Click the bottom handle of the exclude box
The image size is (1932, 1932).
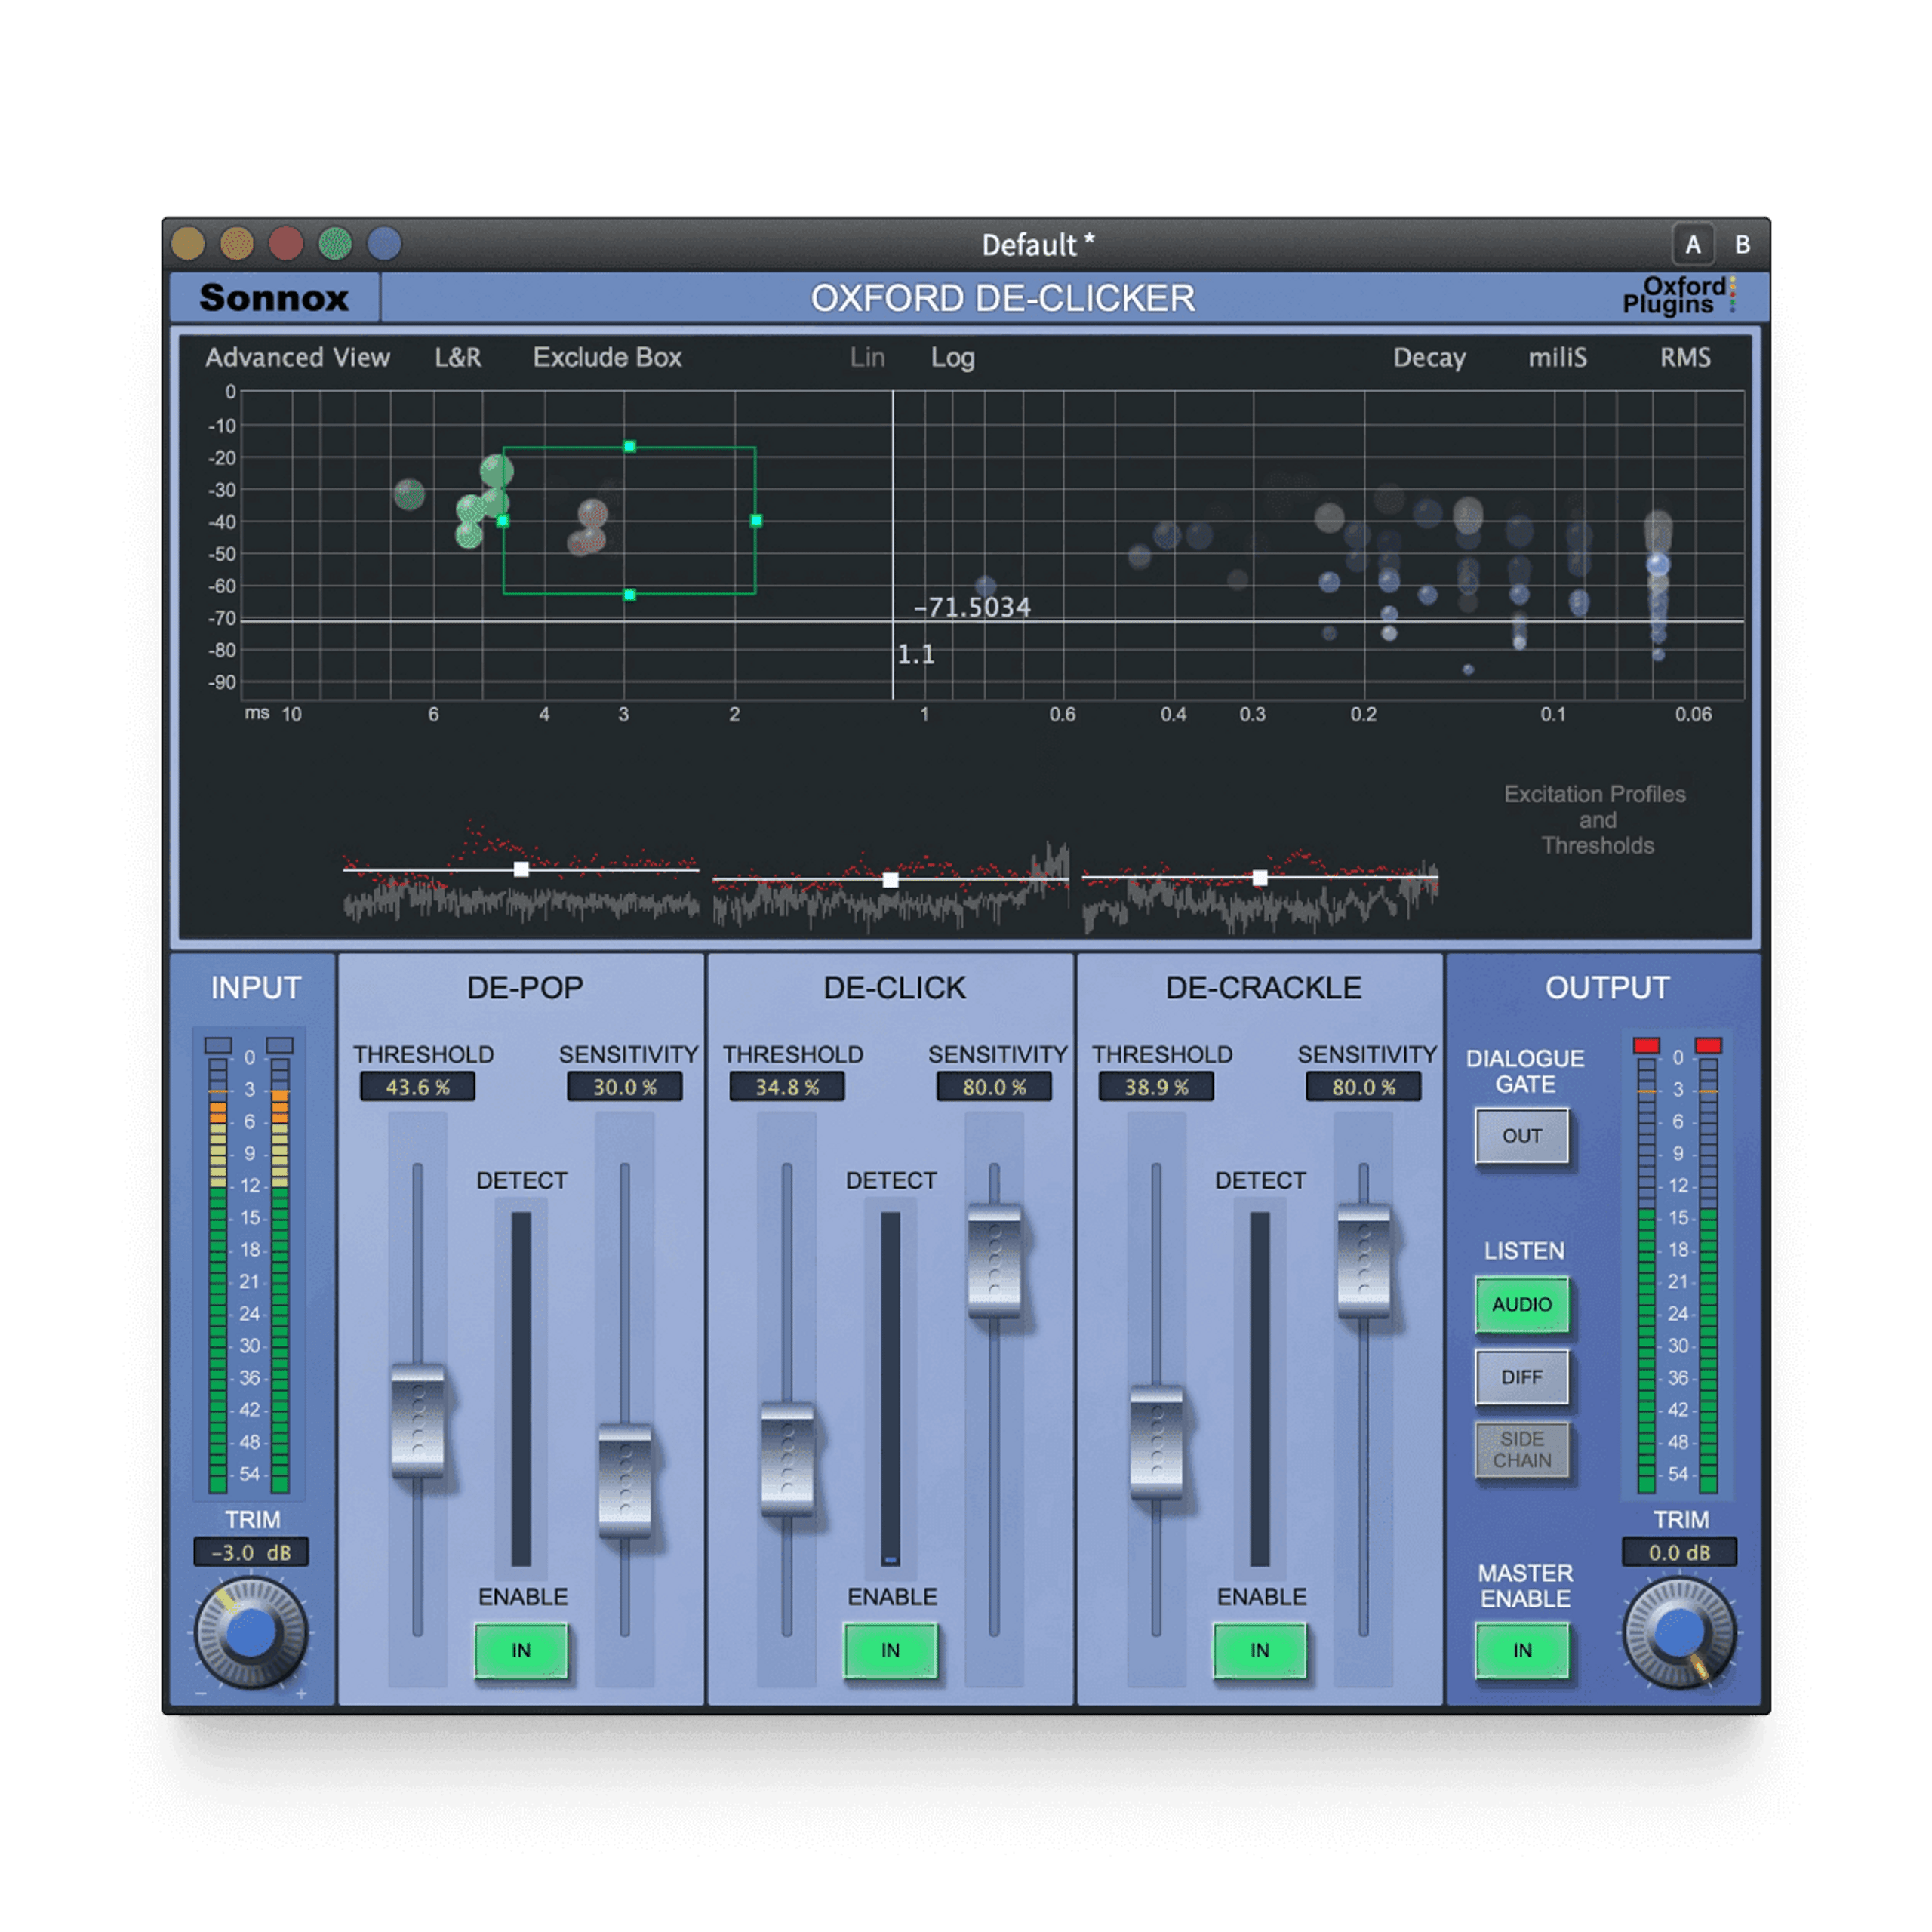click(x=629, y=595)
